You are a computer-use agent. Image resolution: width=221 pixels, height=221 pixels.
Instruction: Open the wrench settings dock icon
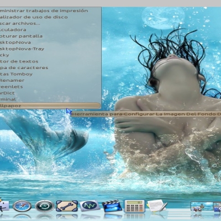[x=67, y=206]
